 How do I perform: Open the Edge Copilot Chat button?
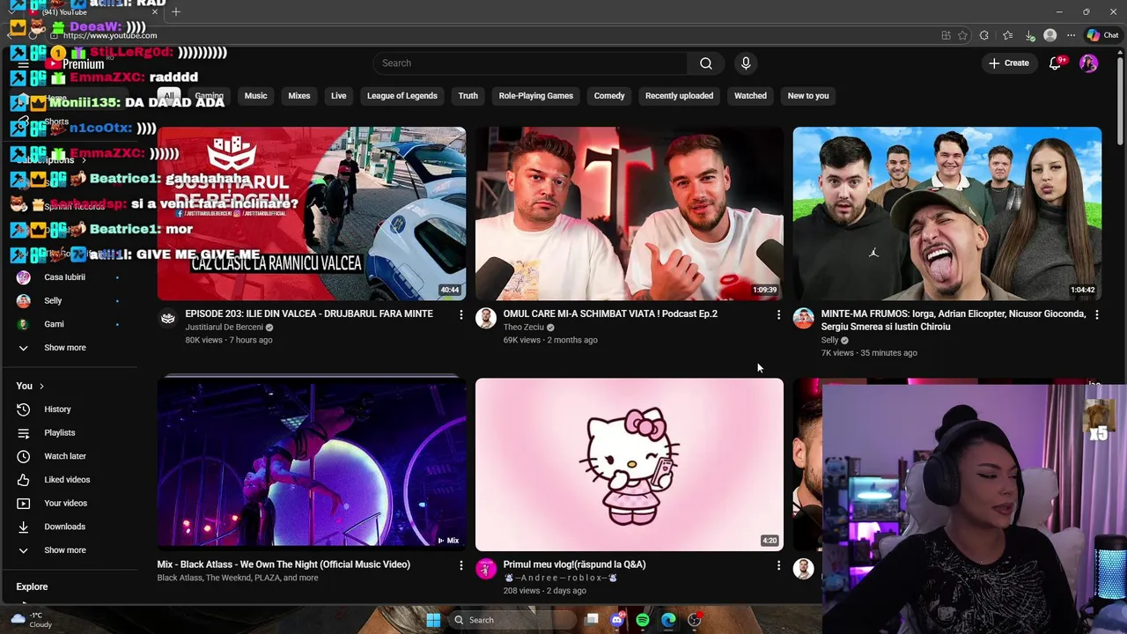(1102, 35)
